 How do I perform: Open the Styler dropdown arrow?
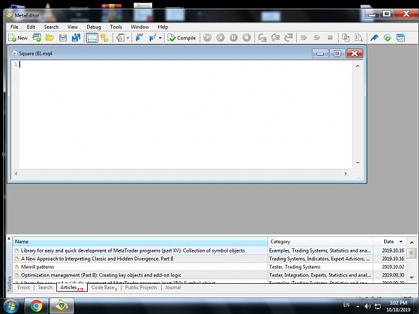click(128, 38)
